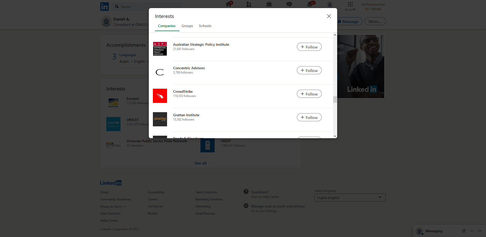486x237 pixels.
Task: Close the Interests dialog
Action: [329, 16]
